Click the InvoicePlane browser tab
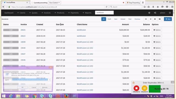 (x=15, y=2)
